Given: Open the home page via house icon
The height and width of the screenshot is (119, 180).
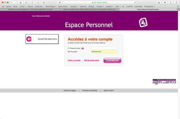Looking at the screenshot, I should 20,2.
